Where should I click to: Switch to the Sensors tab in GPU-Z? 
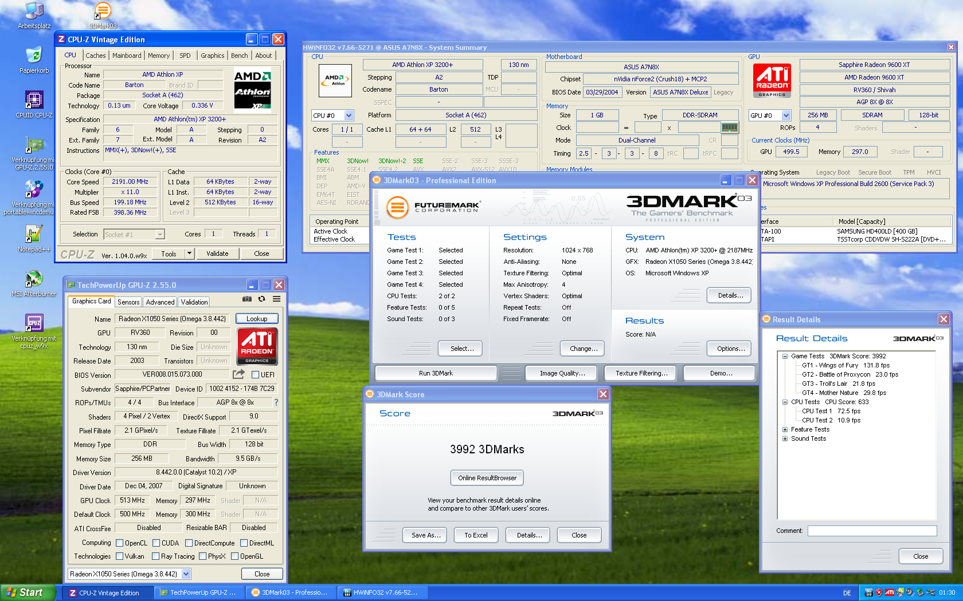128,302
